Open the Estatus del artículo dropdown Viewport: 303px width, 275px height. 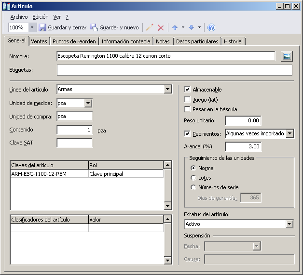(x=289, y=224)
